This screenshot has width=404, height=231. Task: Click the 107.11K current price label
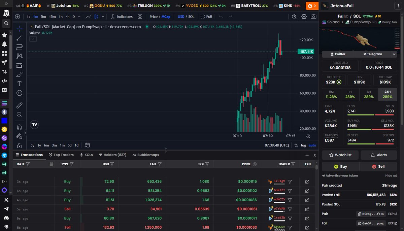pos(306,52)
